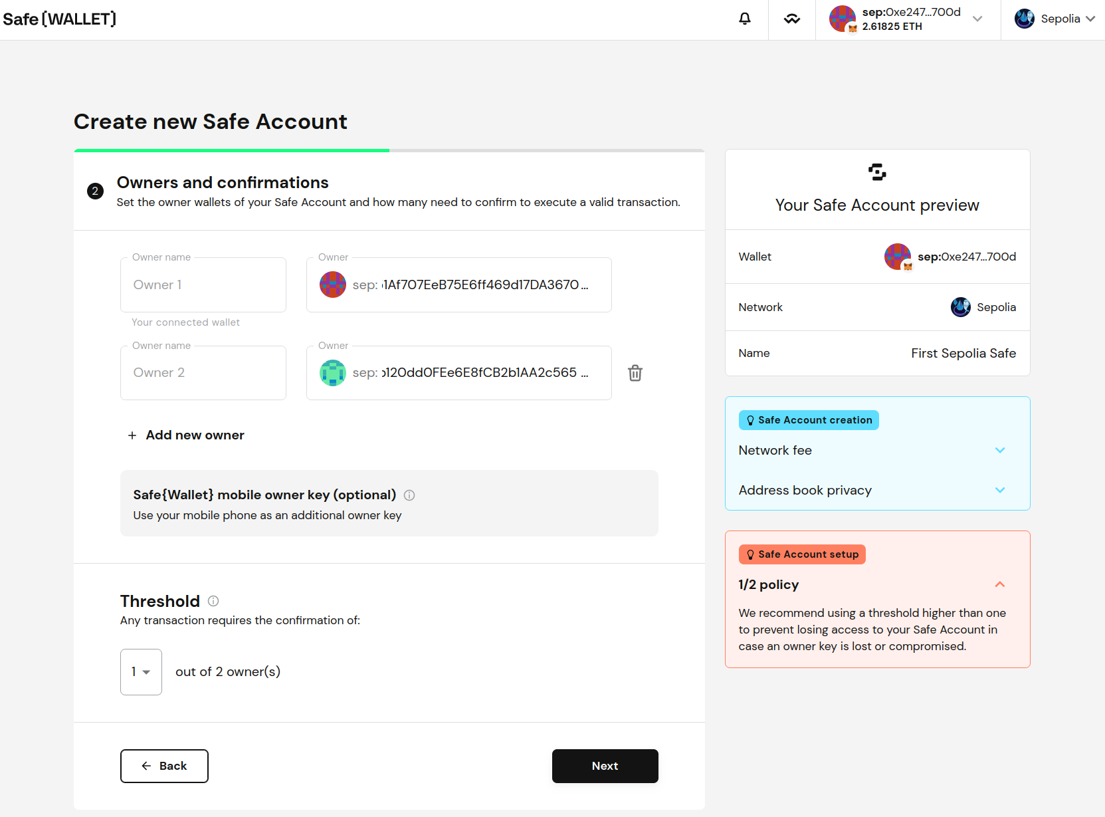Show info for mobile owner key
The width and height of the screenshot is (1105, 817).
(409, 495)
